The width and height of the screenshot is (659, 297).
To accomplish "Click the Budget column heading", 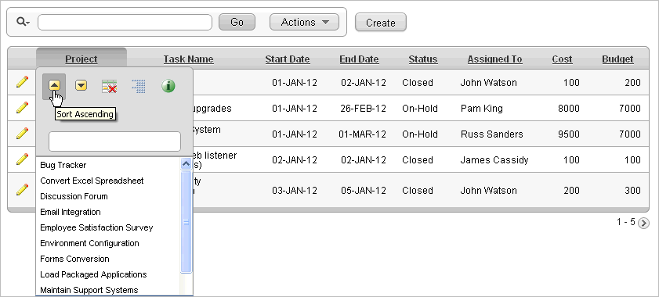I will (617, 59).
